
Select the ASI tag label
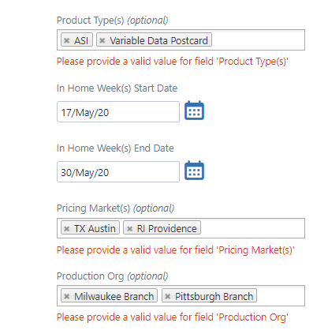coord(81,41)
